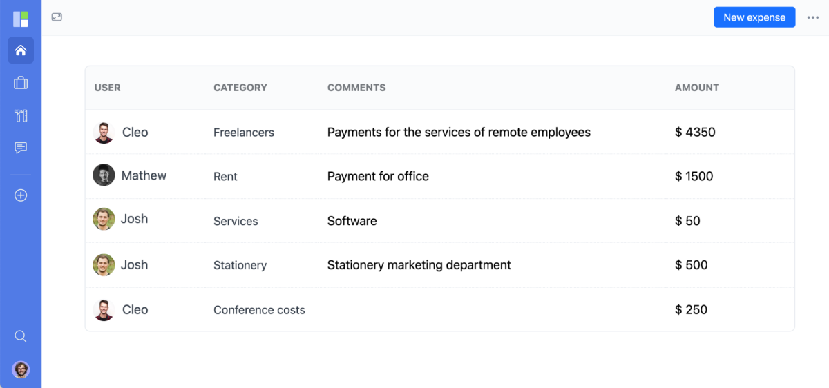Open the briefcase icon in the sidebar

(x=21, y=83)
